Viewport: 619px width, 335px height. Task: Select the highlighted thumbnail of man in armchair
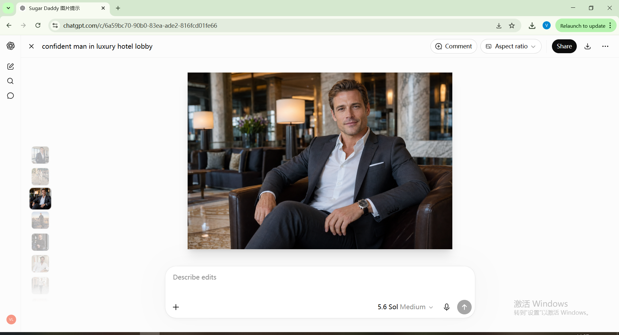(40, 199)
